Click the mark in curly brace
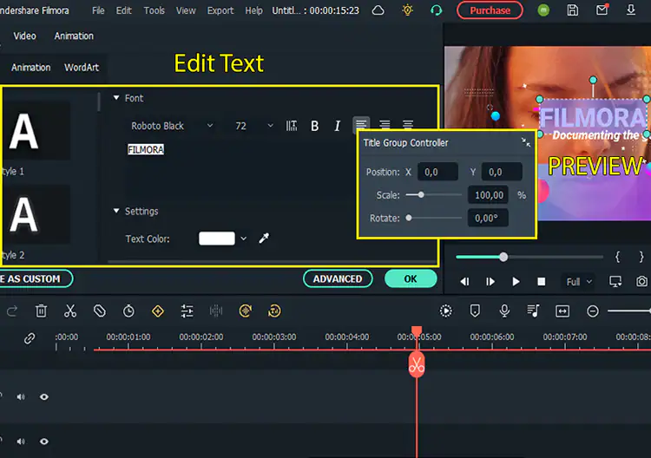This screenshot has height=458, width=651. pyautogui.click(x=617, y=257)
